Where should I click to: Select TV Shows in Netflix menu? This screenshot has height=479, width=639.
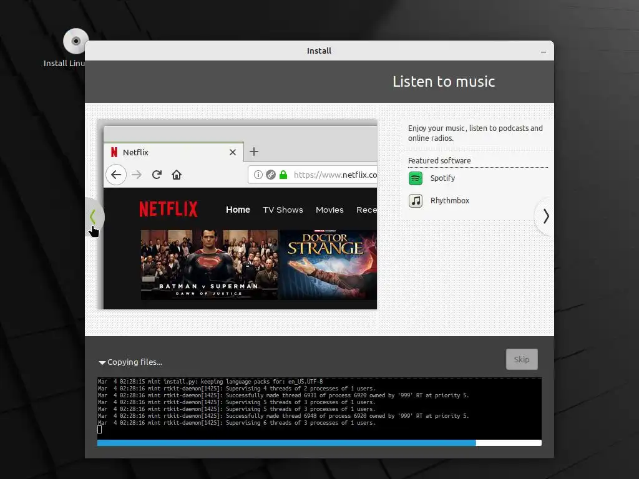(283, 210)
